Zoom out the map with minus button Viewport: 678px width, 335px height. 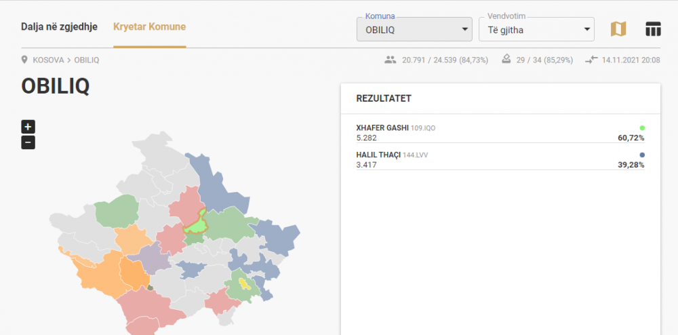pyautogui.click(x=28, y=142)
